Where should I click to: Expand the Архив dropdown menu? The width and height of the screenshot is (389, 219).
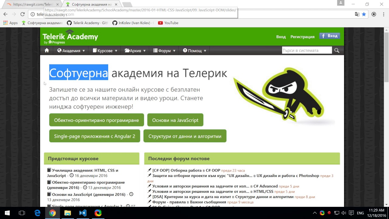(x=135, y=50)
